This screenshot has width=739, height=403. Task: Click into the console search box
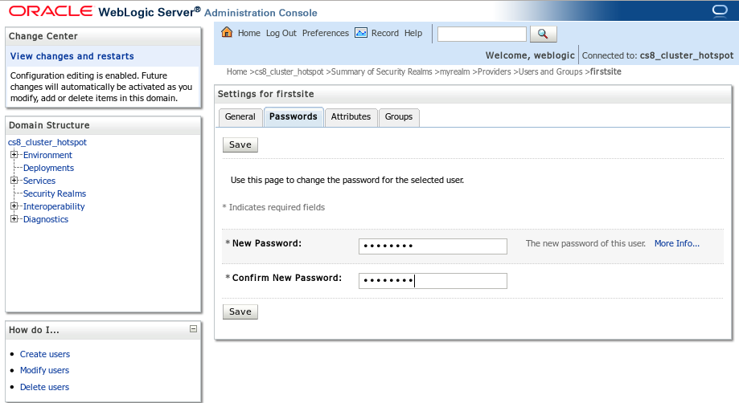click(x=482, y=34)
